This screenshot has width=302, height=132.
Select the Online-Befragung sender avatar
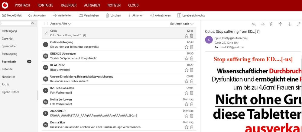[x=45, y=45]
